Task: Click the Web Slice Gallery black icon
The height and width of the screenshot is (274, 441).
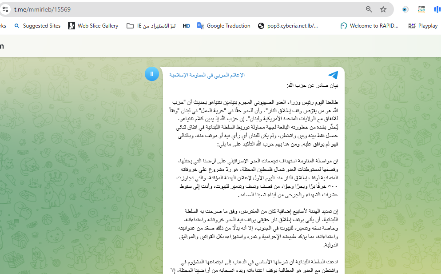Action: (x=72, y=25)
